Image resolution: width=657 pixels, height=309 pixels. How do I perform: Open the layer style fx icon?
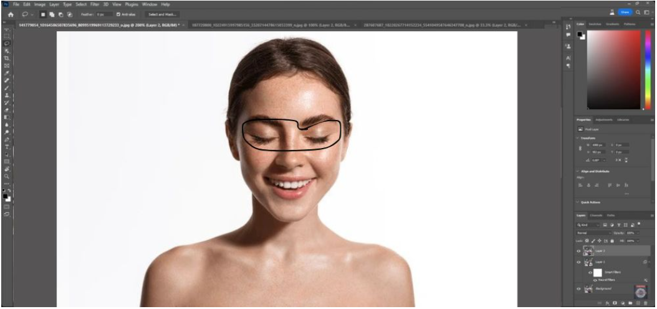point(607,303)
